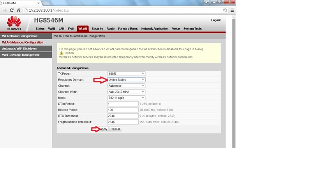Click the DTIM Period input field
The height and width of the screenshot is (179, 319).
click(x=123, y=104)
